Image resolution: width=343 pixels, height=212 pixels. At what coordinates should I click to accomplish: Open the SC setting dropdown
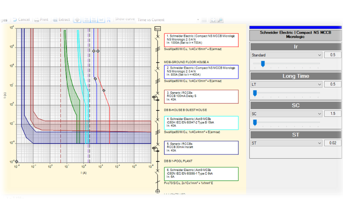(286, 114)
